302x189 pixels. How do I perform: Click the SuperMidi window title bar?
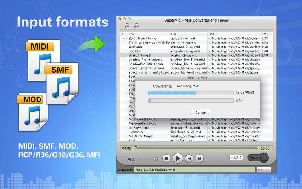click(196, 20)
